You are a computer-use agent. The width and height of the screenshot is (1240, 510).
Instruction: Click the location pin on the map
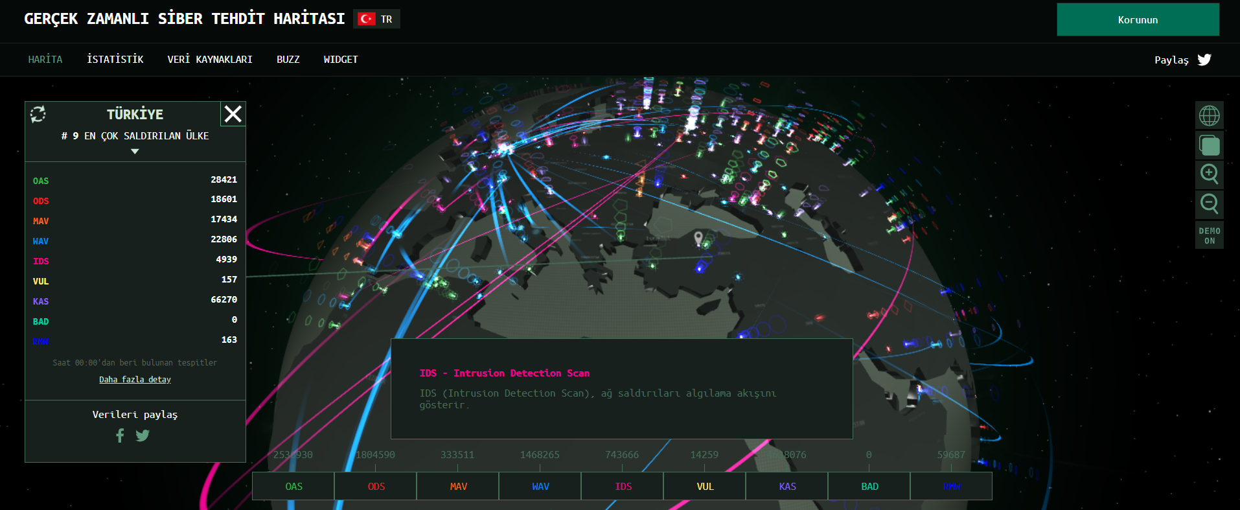pyautogui.click(x=698, y=238)
